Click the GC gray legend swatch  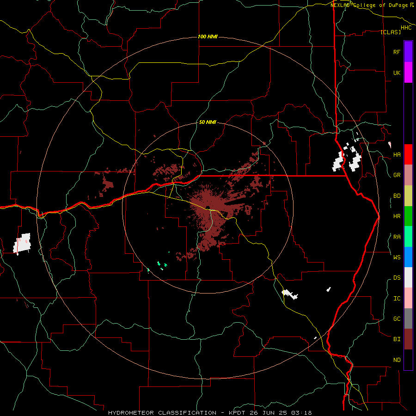[x=408, y=318]
